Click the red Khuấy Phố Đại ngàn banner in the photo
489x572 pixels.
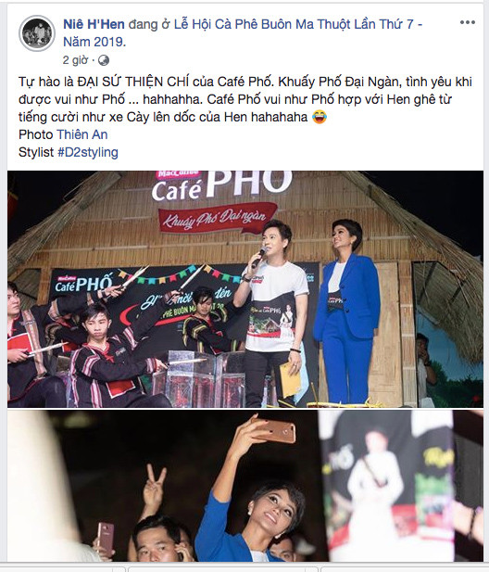tap(218, 218)
